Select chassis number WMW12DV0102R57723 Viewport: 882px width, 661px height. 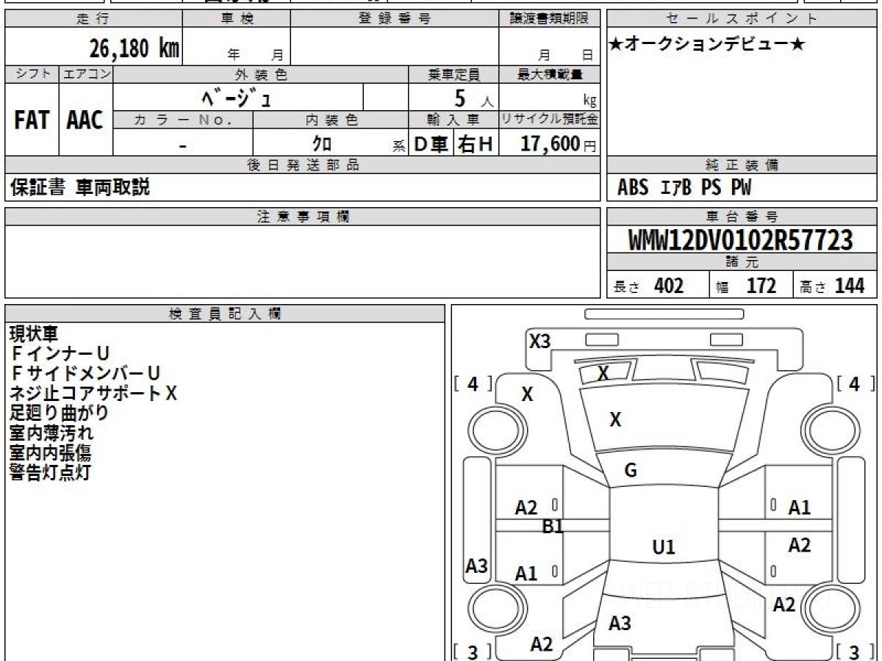click(x=741, y=239)
